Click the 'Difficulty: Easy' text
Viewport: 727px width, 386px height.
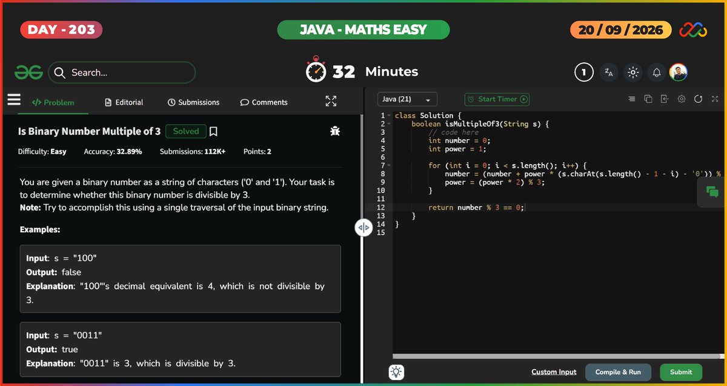point(42,151)
